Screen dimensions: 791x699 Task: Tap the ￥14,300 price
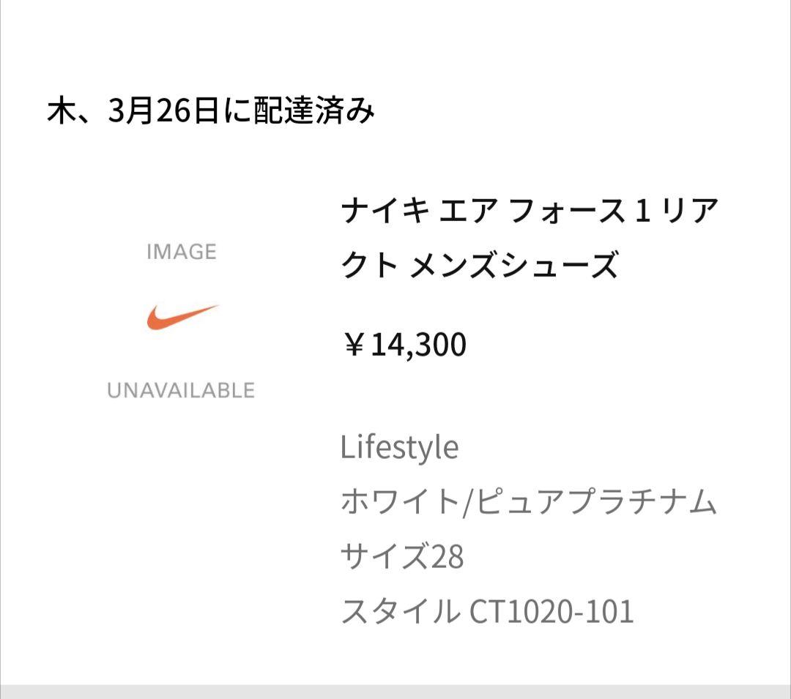(x=404, y=345)
